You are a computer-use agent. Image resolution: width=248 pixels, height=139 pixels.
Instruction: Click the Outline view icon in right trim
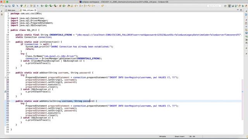click(x=246, y=14)
